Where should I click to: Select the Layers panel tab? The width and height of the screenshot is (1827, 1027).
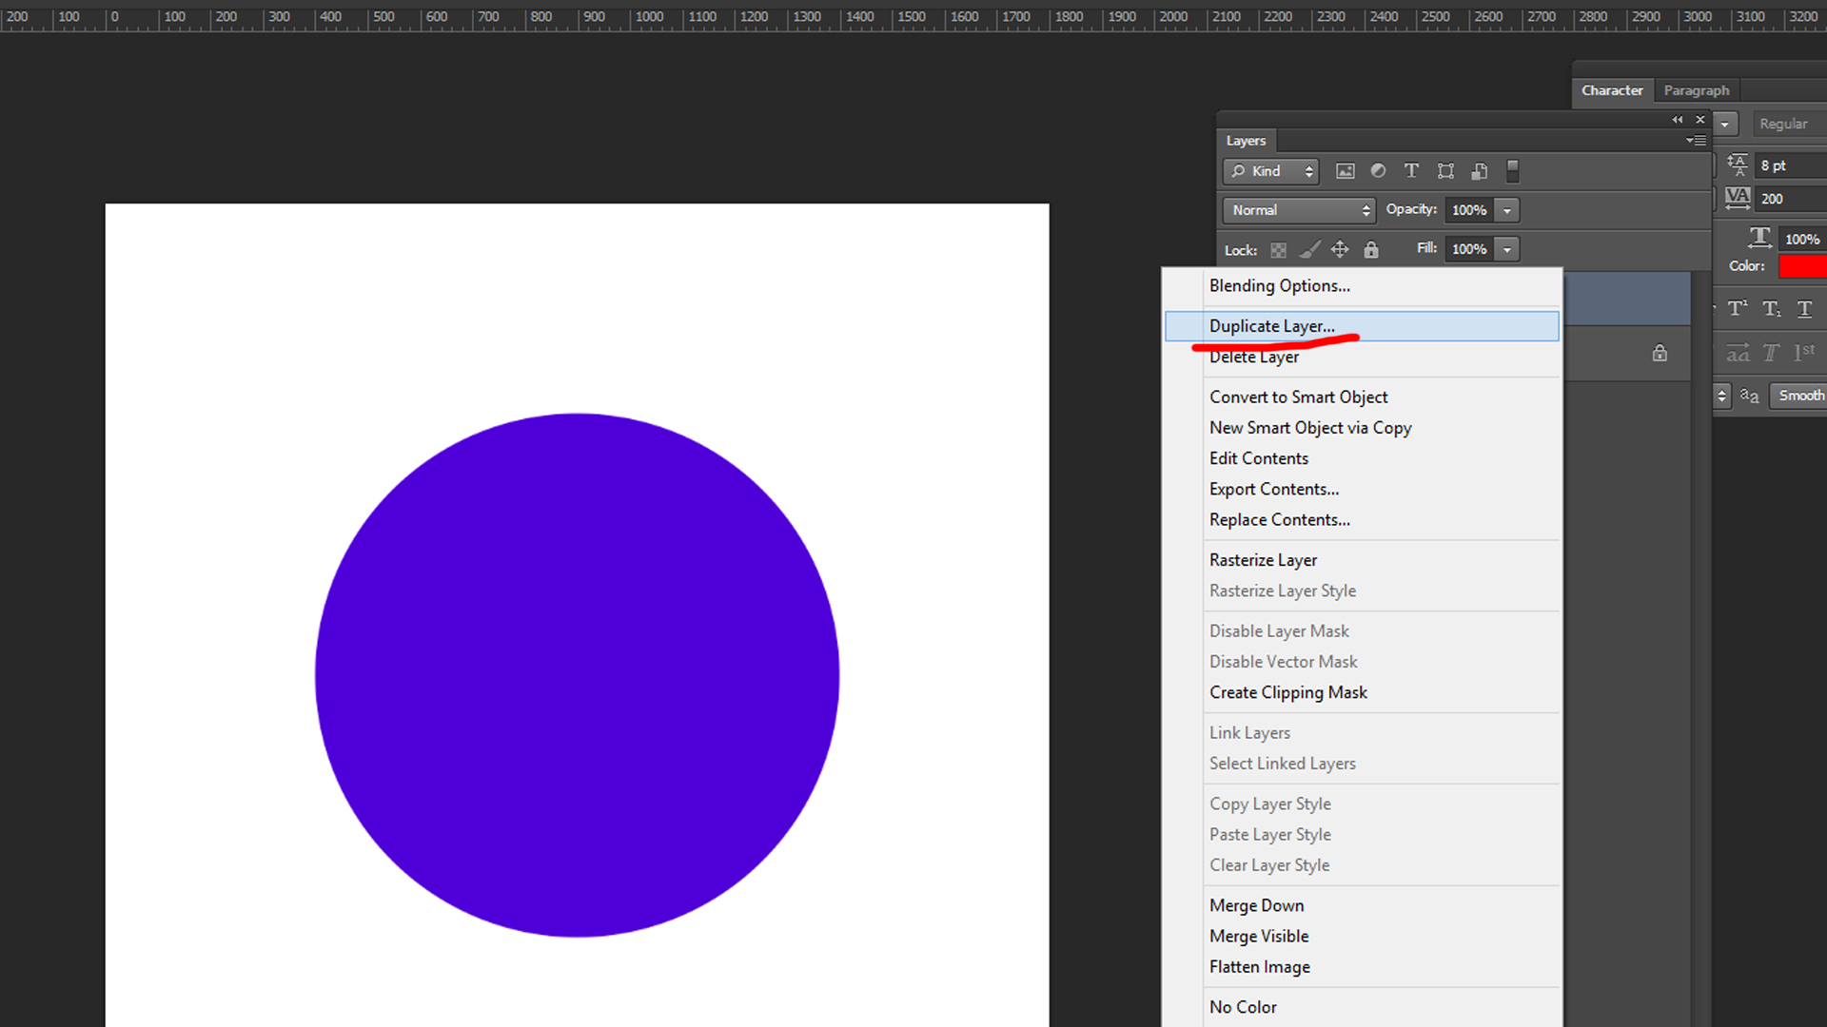pyautogui.click(x=1246, y=141)
